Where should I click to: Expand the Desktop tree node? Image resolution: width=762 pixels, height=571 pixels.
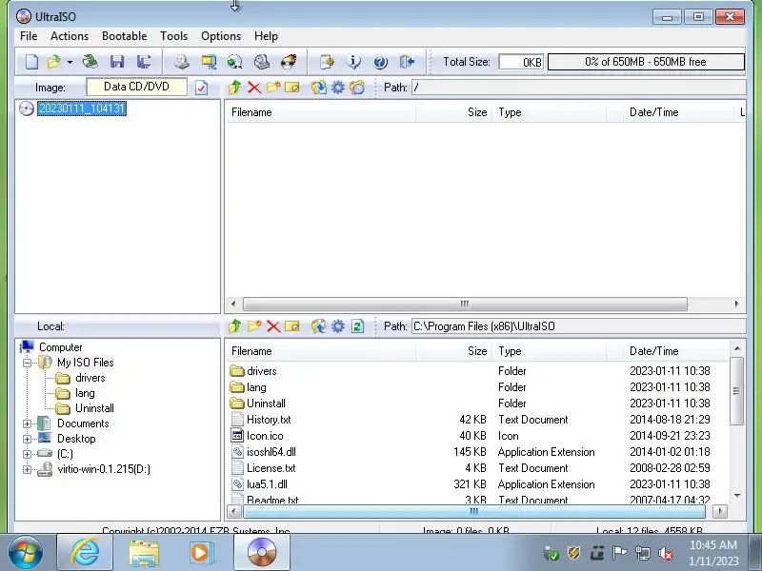tap(28, 439)
